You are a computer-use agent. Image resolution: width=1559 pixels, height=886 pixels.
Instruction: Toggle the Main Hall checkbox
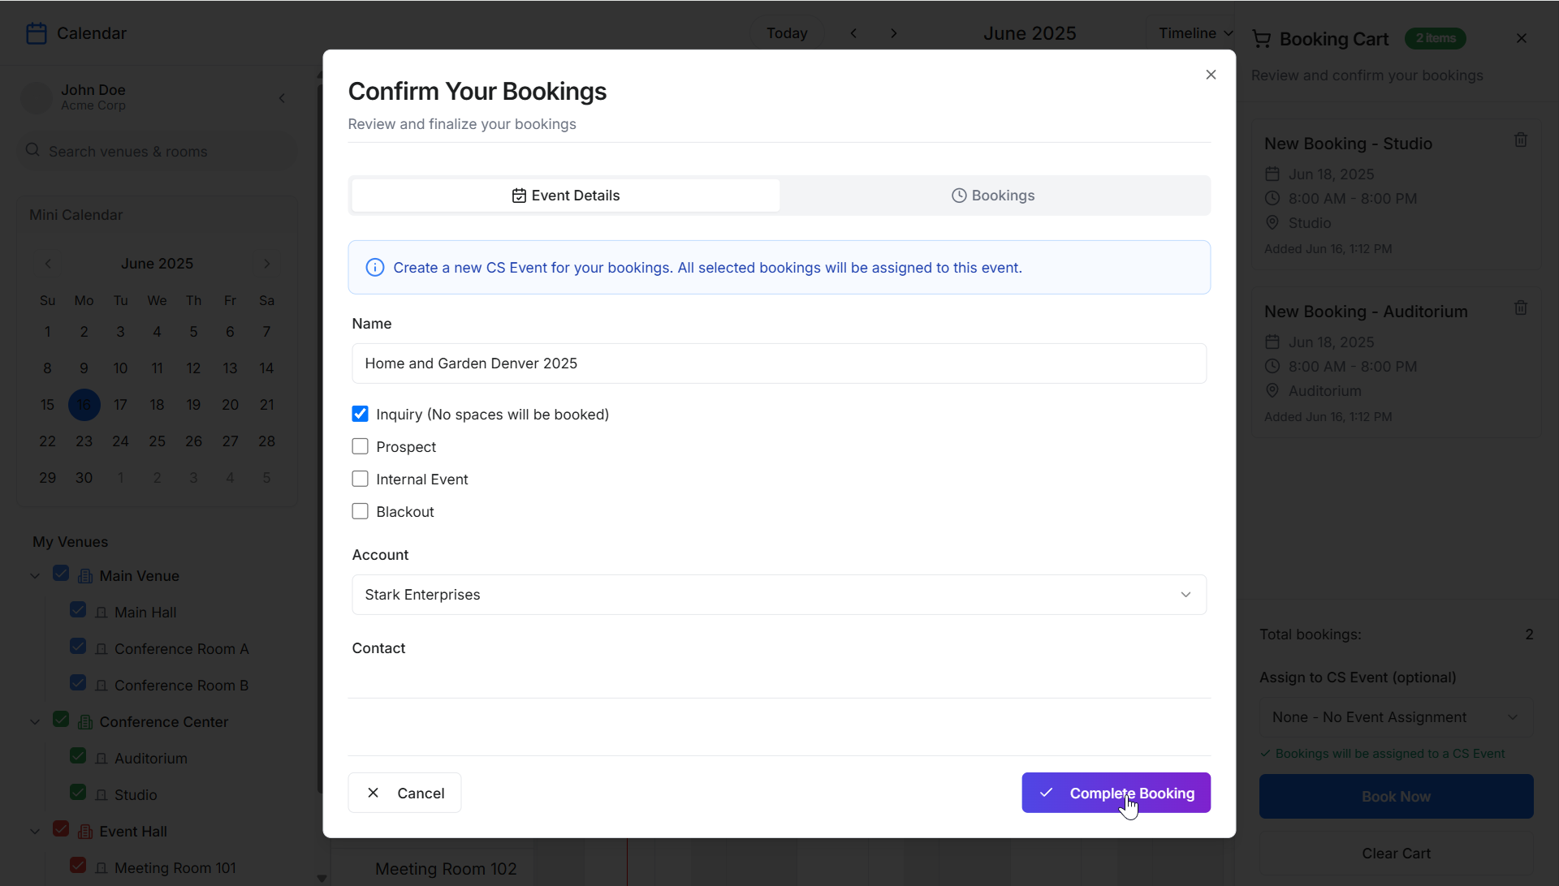click(78, 609)
